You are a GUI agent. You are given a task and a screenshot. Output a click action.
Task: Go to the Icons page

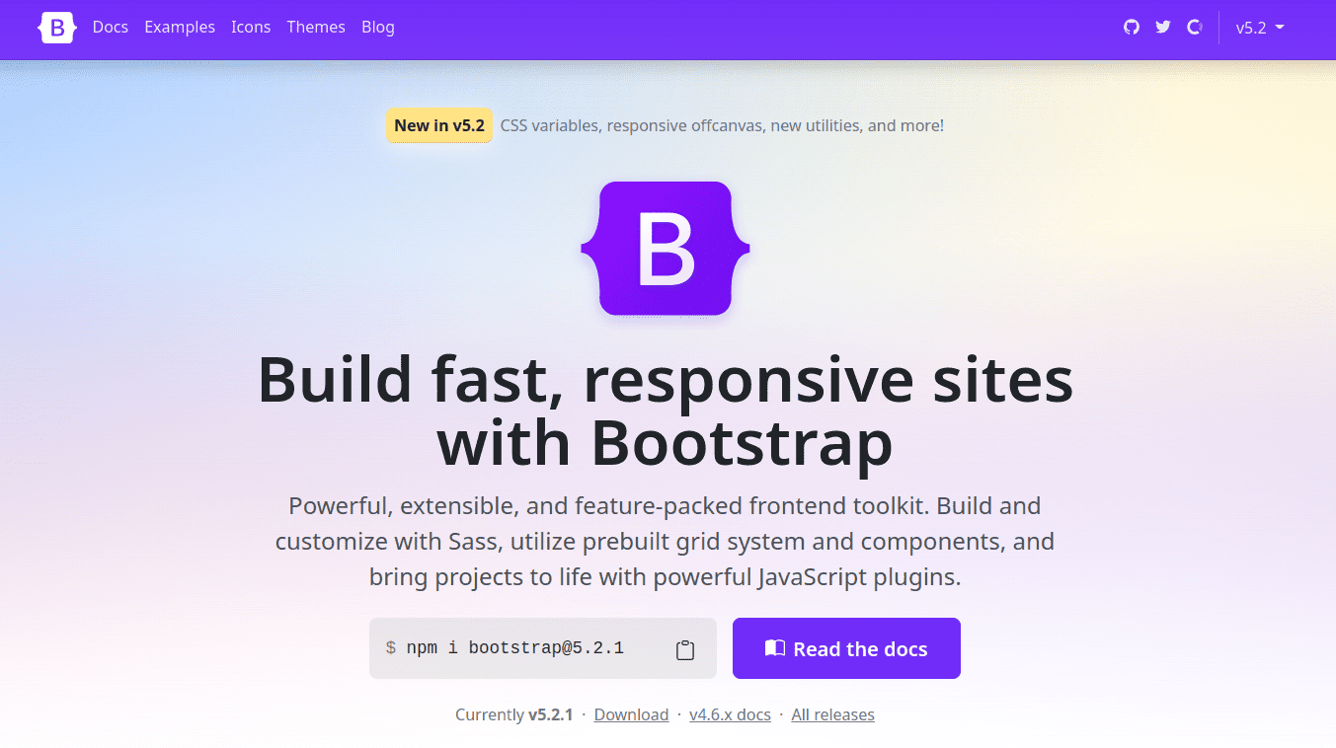point(251,28)
